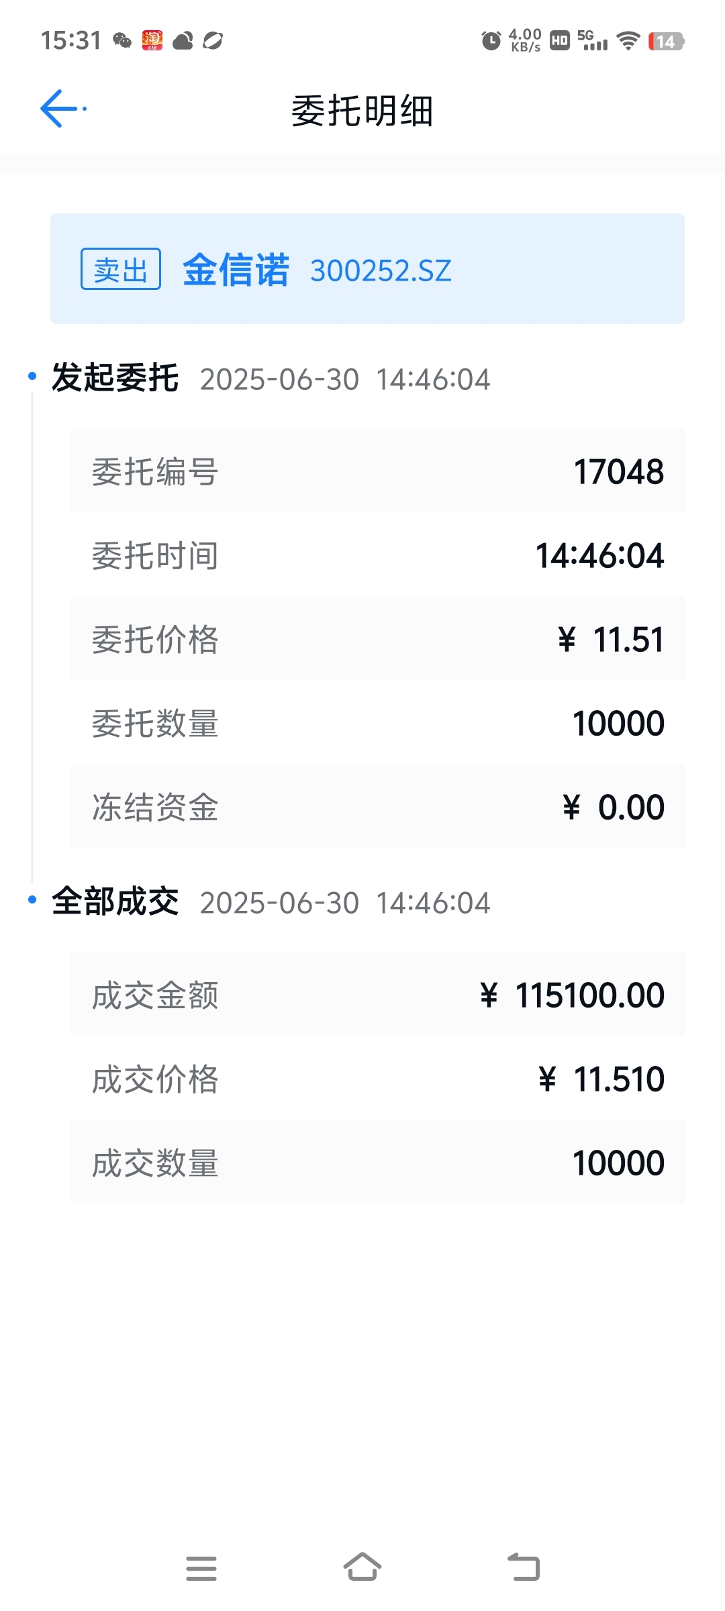725x1611 pixels.
Task: Tap the WeChat notification icon in status bar
Action: pyautogui.click(x=122, y=41)
